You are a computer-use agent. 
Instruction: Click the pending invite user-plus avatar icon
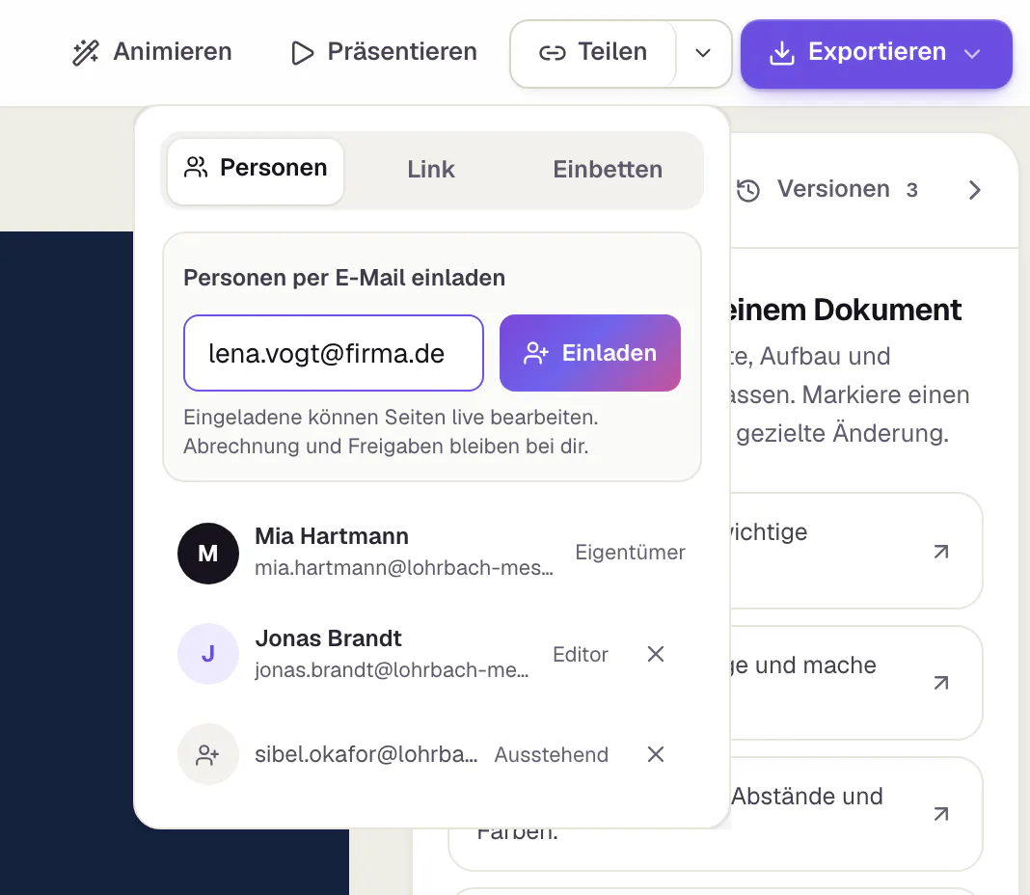point(208,754)
